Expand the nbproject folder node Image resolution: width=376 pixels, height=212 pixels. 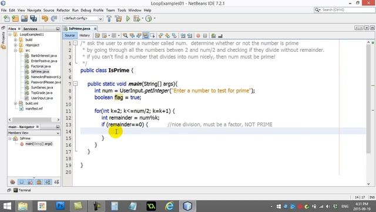coord(15,45)
